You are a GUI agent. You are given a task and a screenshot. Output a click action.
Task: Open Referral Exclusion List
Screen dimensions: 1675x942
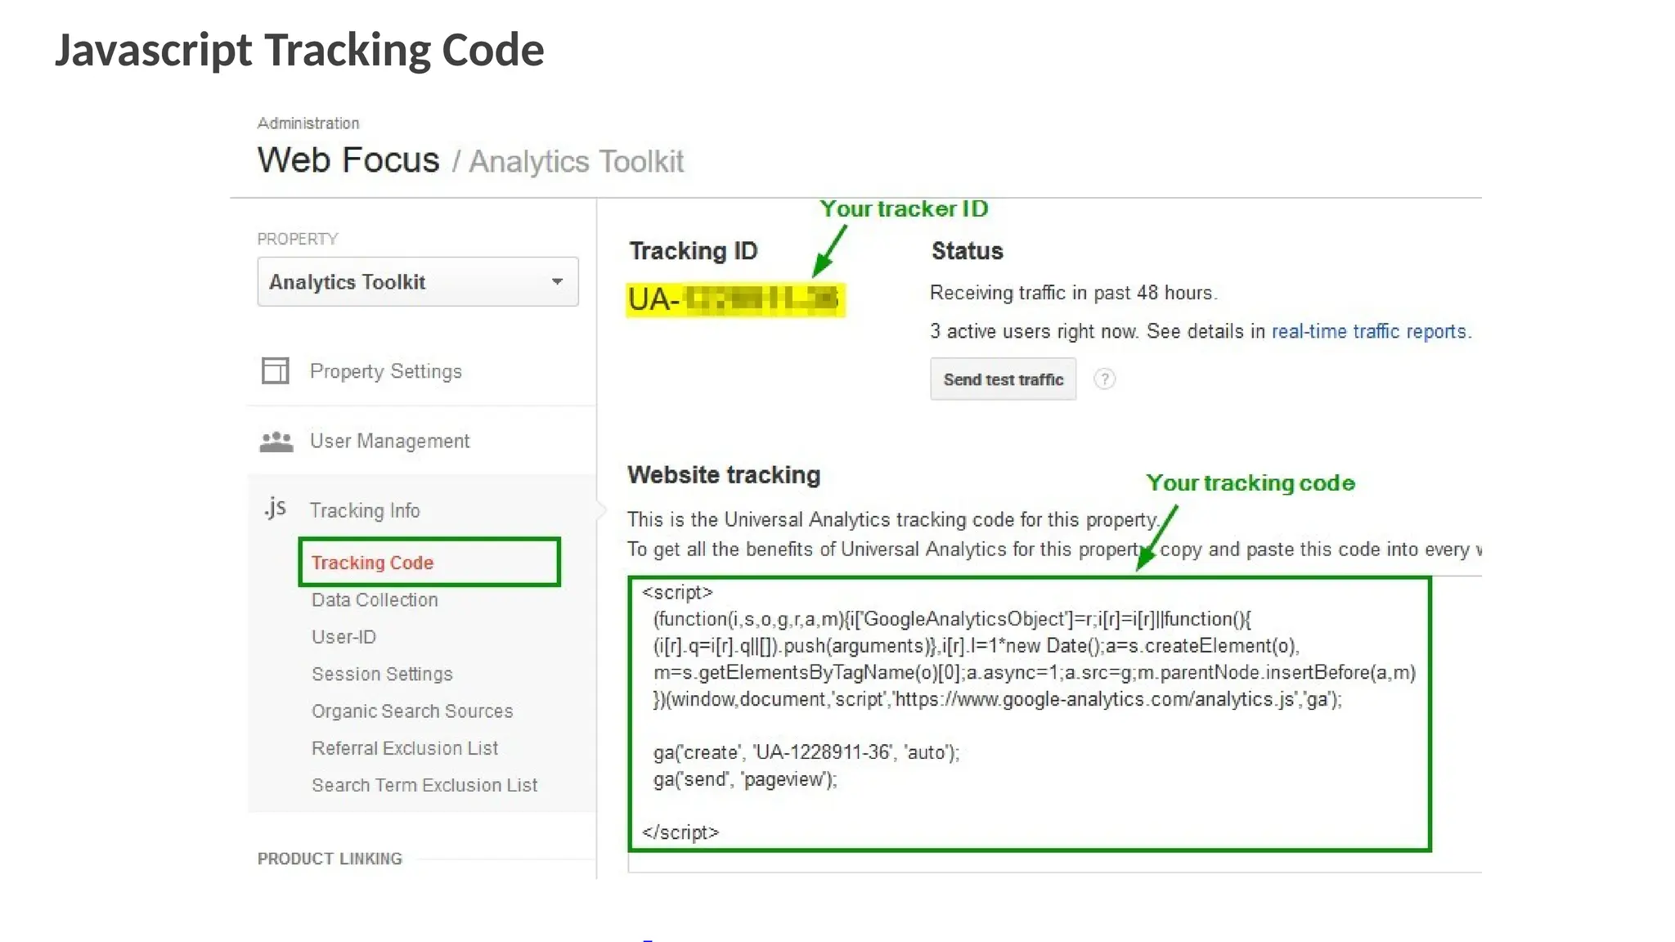pyautogui.click(x=405, y=747)
